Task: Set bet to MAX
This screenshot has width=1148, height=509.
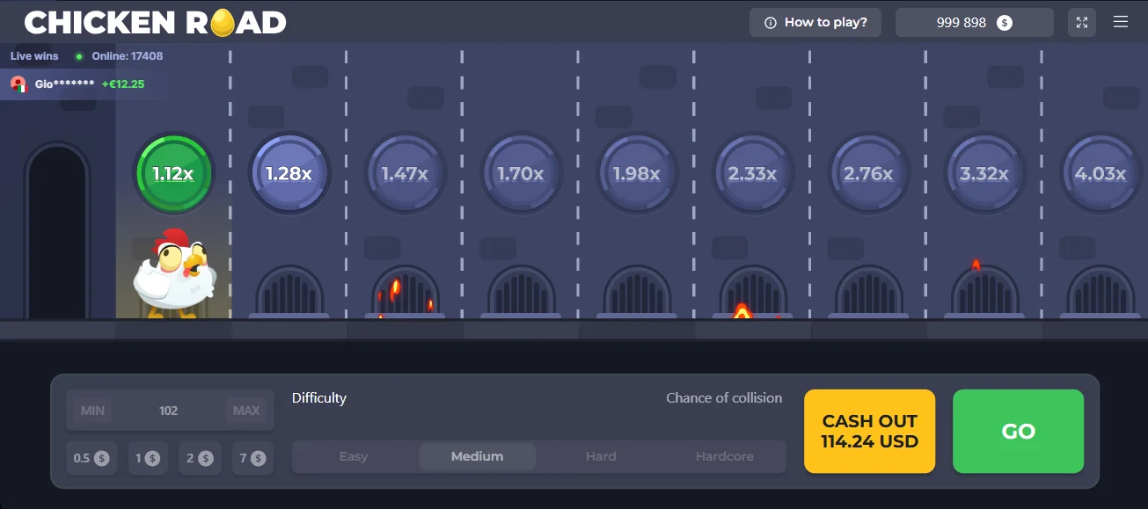Action: pos(246,411)
